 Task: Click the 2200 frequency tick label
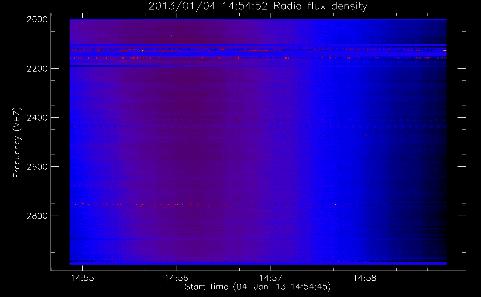pyautogui.click(x=37, y=69)
